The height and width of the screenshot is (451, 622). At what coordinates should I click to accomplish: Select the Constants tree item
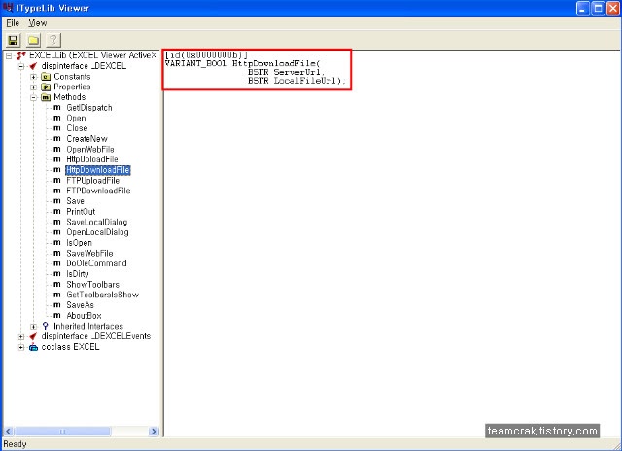(72, 77)
